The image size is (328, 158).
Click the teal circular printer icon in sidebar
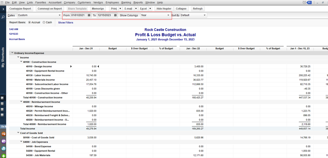click(3, 149)
